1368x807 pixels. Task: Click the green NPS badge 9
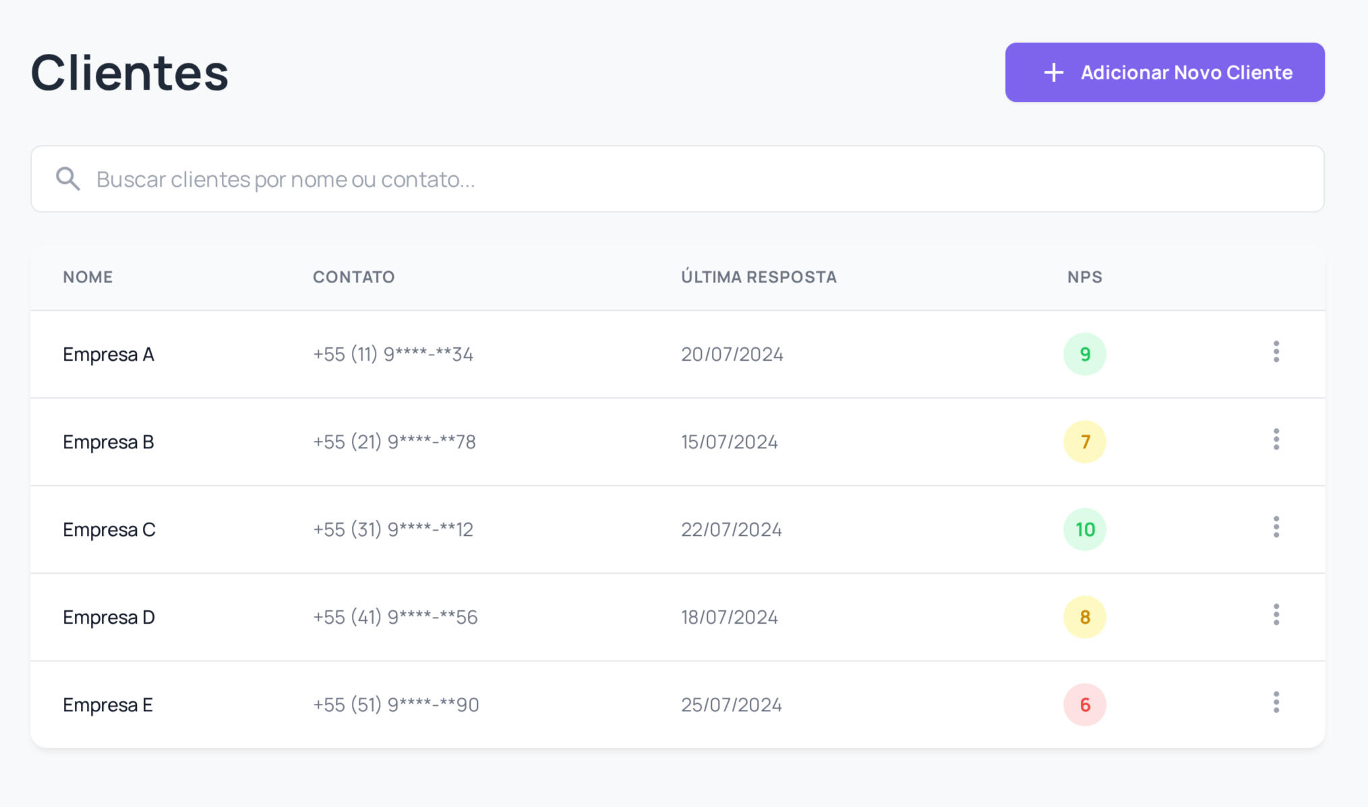(x=1084, y=354)
